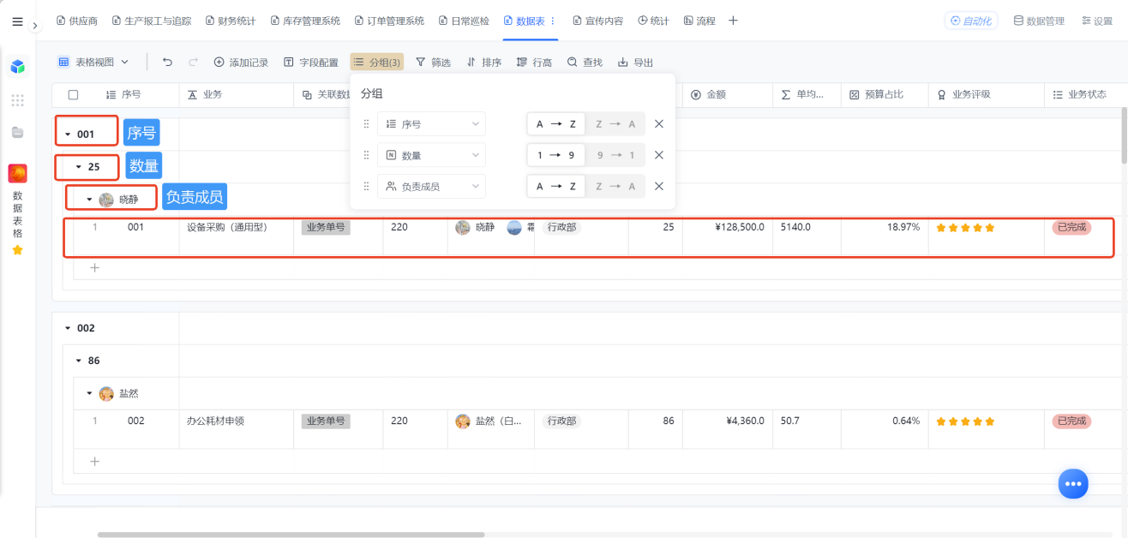1128x538 pixels.
Task: Open the 表格视图 view dropdown
Action: pos(93,62)
